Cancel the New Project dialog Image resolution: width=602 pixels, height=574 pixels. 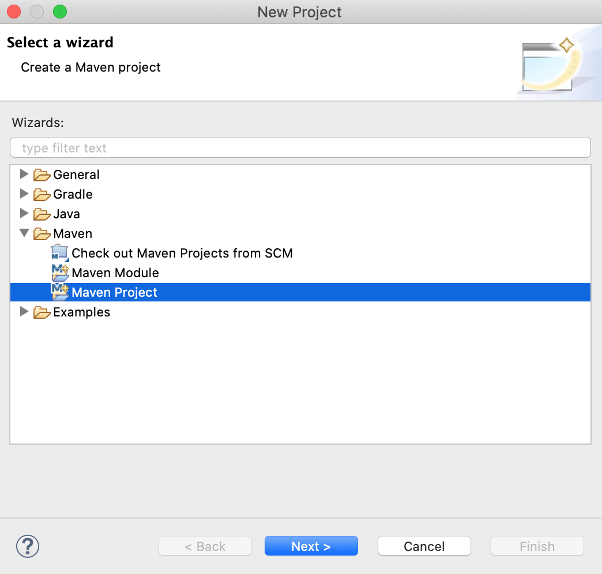point(424,546)
